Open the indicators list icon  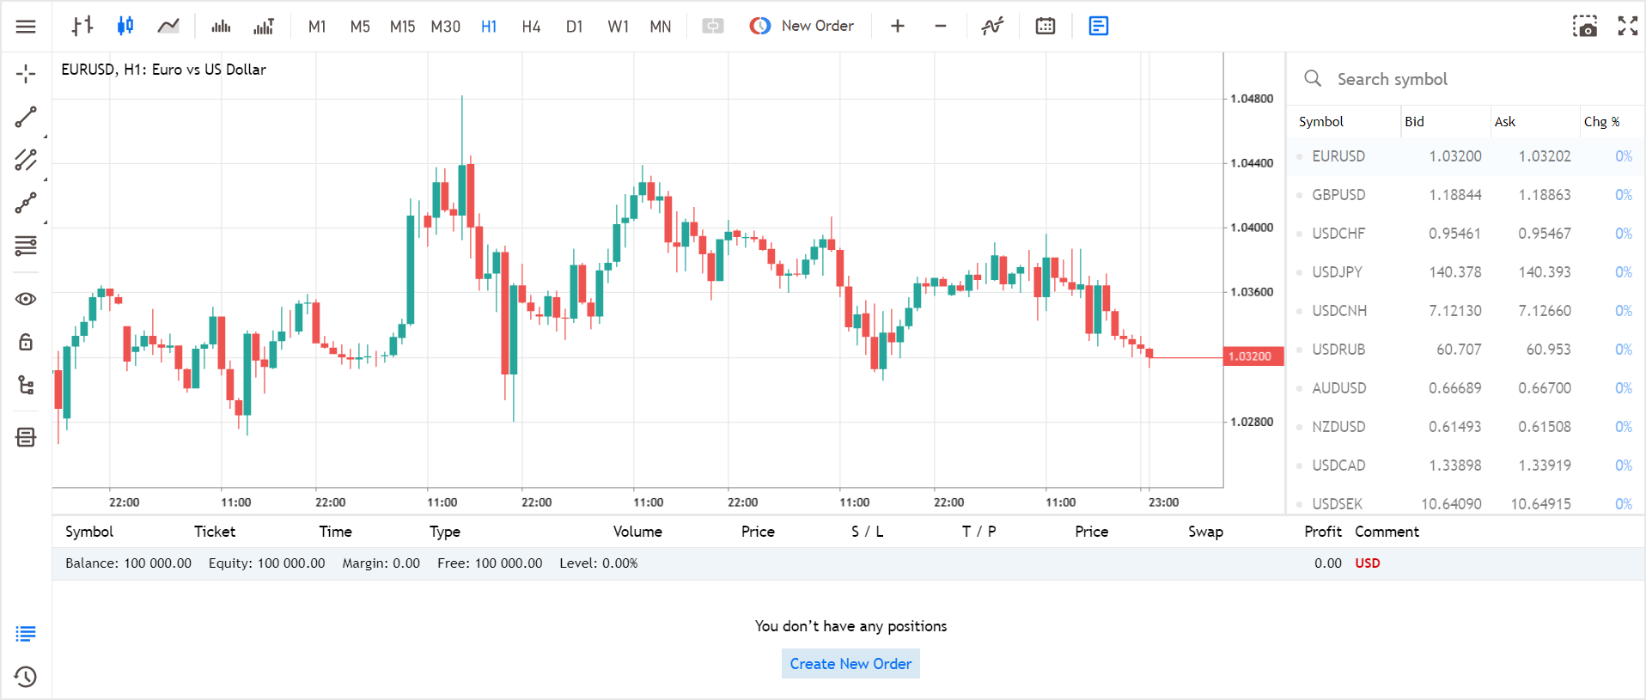click(992, 27)
